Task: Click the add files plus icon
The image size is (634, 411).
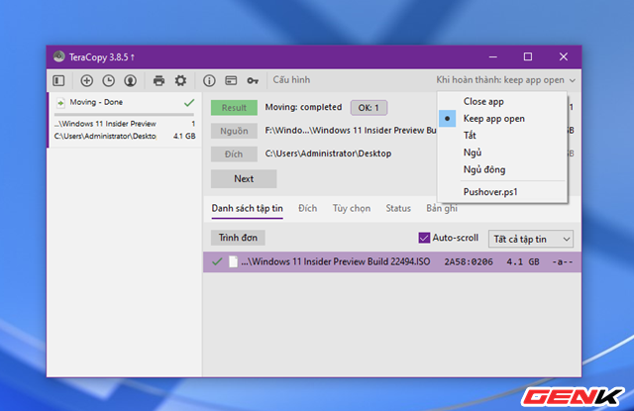Action: coord(86,81)
